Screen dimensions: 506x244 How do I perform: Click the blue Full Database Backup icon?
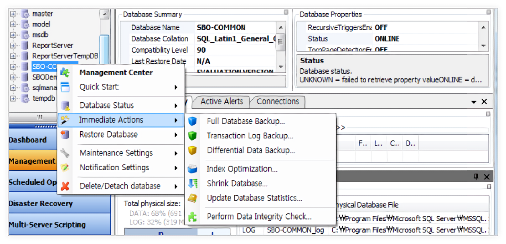pos(192,122)
